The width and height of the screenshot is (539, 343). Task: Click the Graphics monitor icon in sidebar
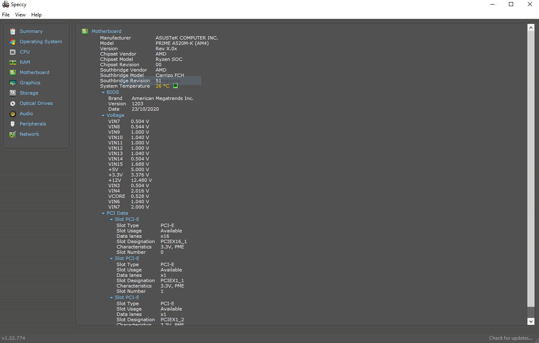click(13, 83)
